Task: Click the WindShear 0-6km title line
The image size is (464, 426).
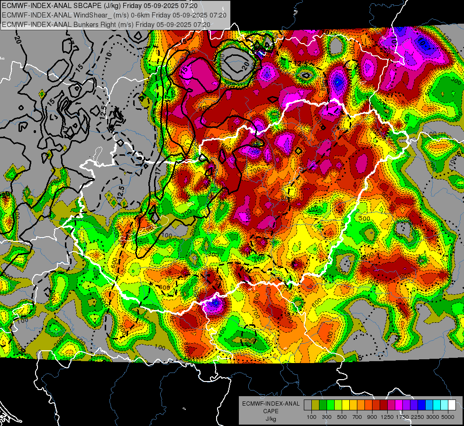Action: coord(114,15)
